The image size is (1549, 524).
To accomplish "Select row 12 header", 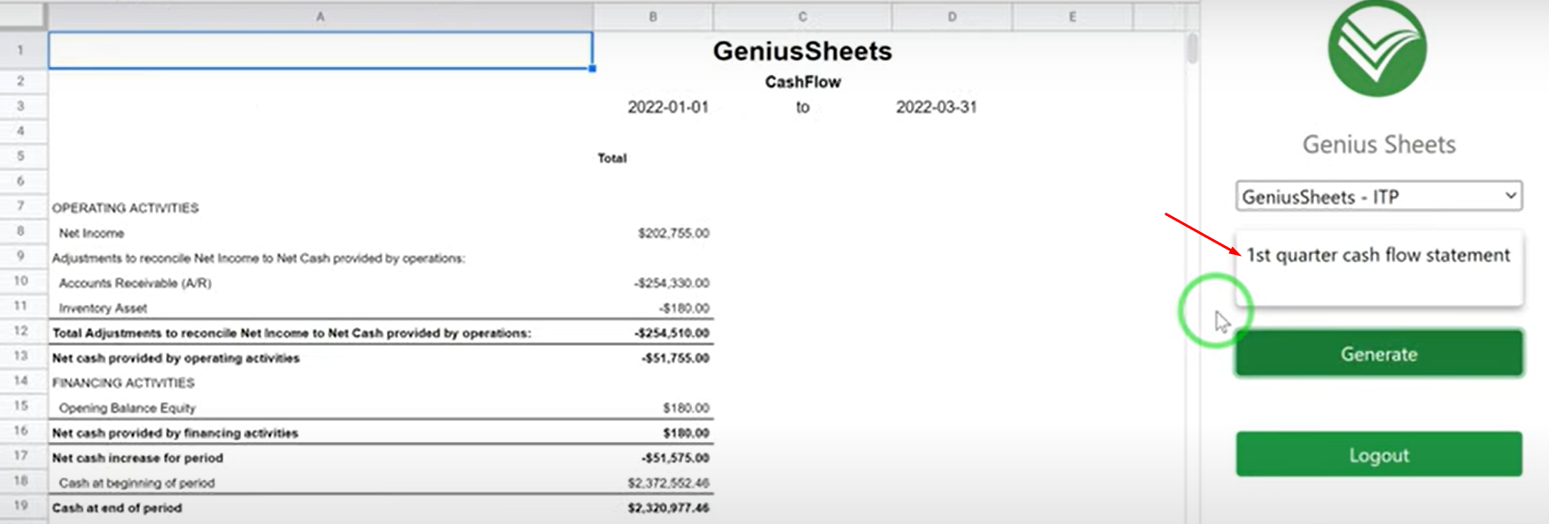I will (x=20, y=331).
